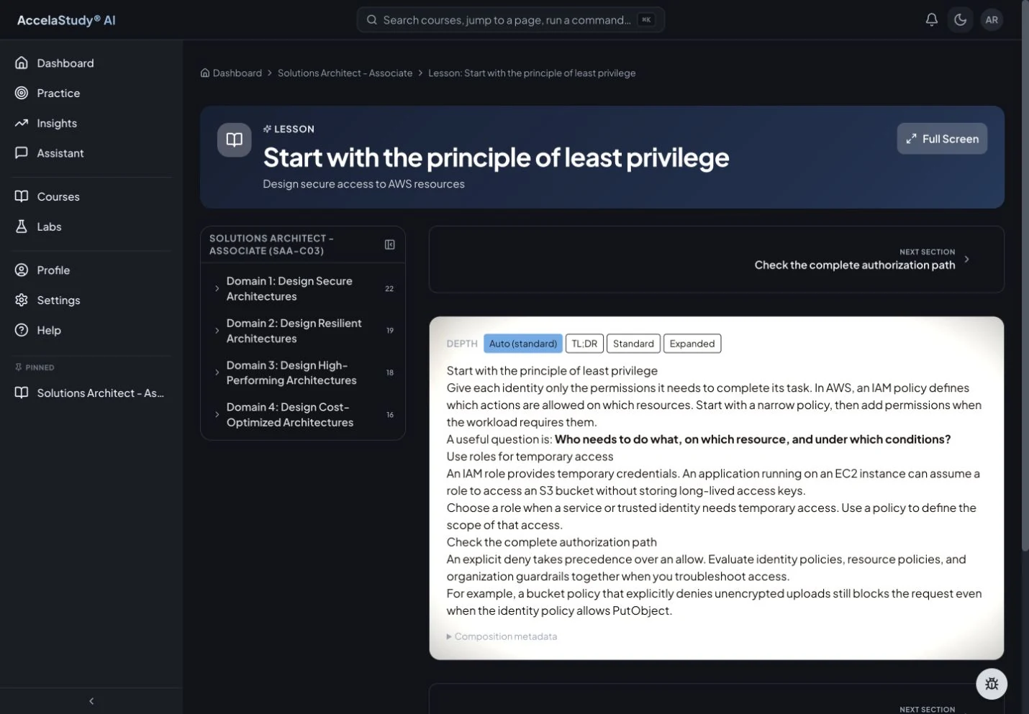Click the search courses input field

(510, 20)
